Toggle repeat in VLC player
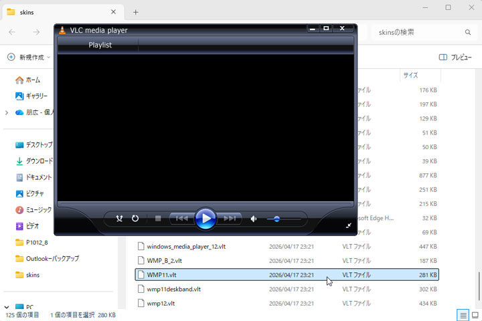 click(135, 219)
